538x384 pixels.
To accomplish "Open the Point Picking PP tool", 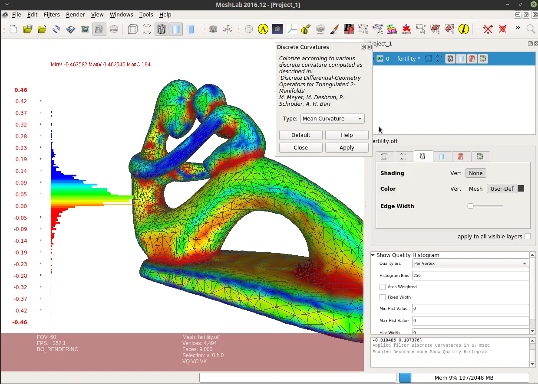I will (x=349, y=29).
